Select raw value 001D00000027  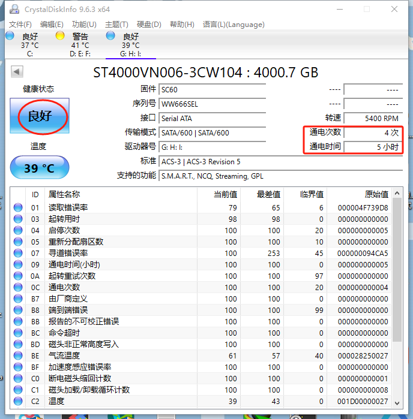point(363,402)
